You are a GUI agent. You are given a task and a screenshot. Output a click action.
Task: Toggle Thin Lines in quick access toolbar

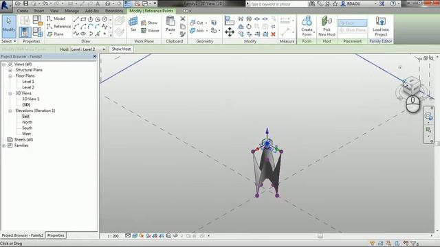pos(127,3)
